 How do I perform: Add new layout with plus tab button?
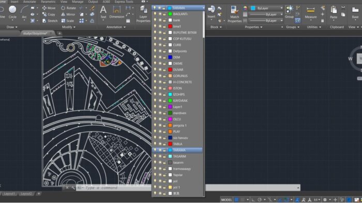point(39,194)
